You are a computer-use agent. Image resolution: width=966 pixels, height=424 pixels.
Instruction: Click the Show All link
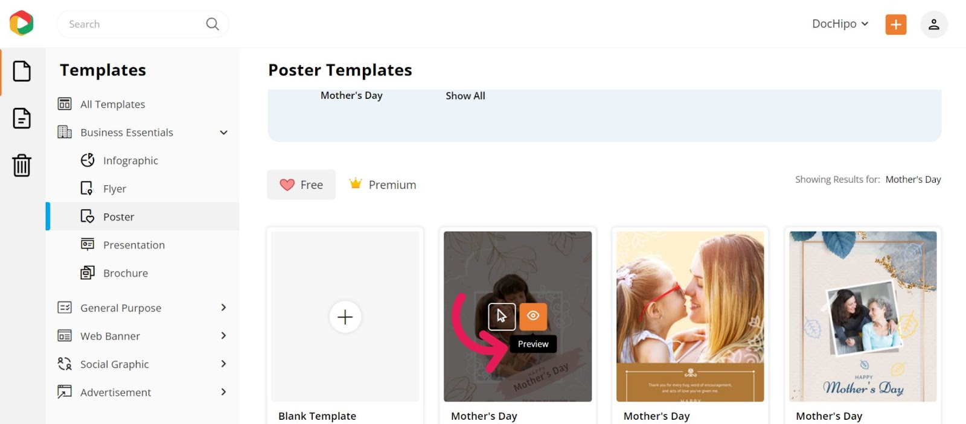465,96
